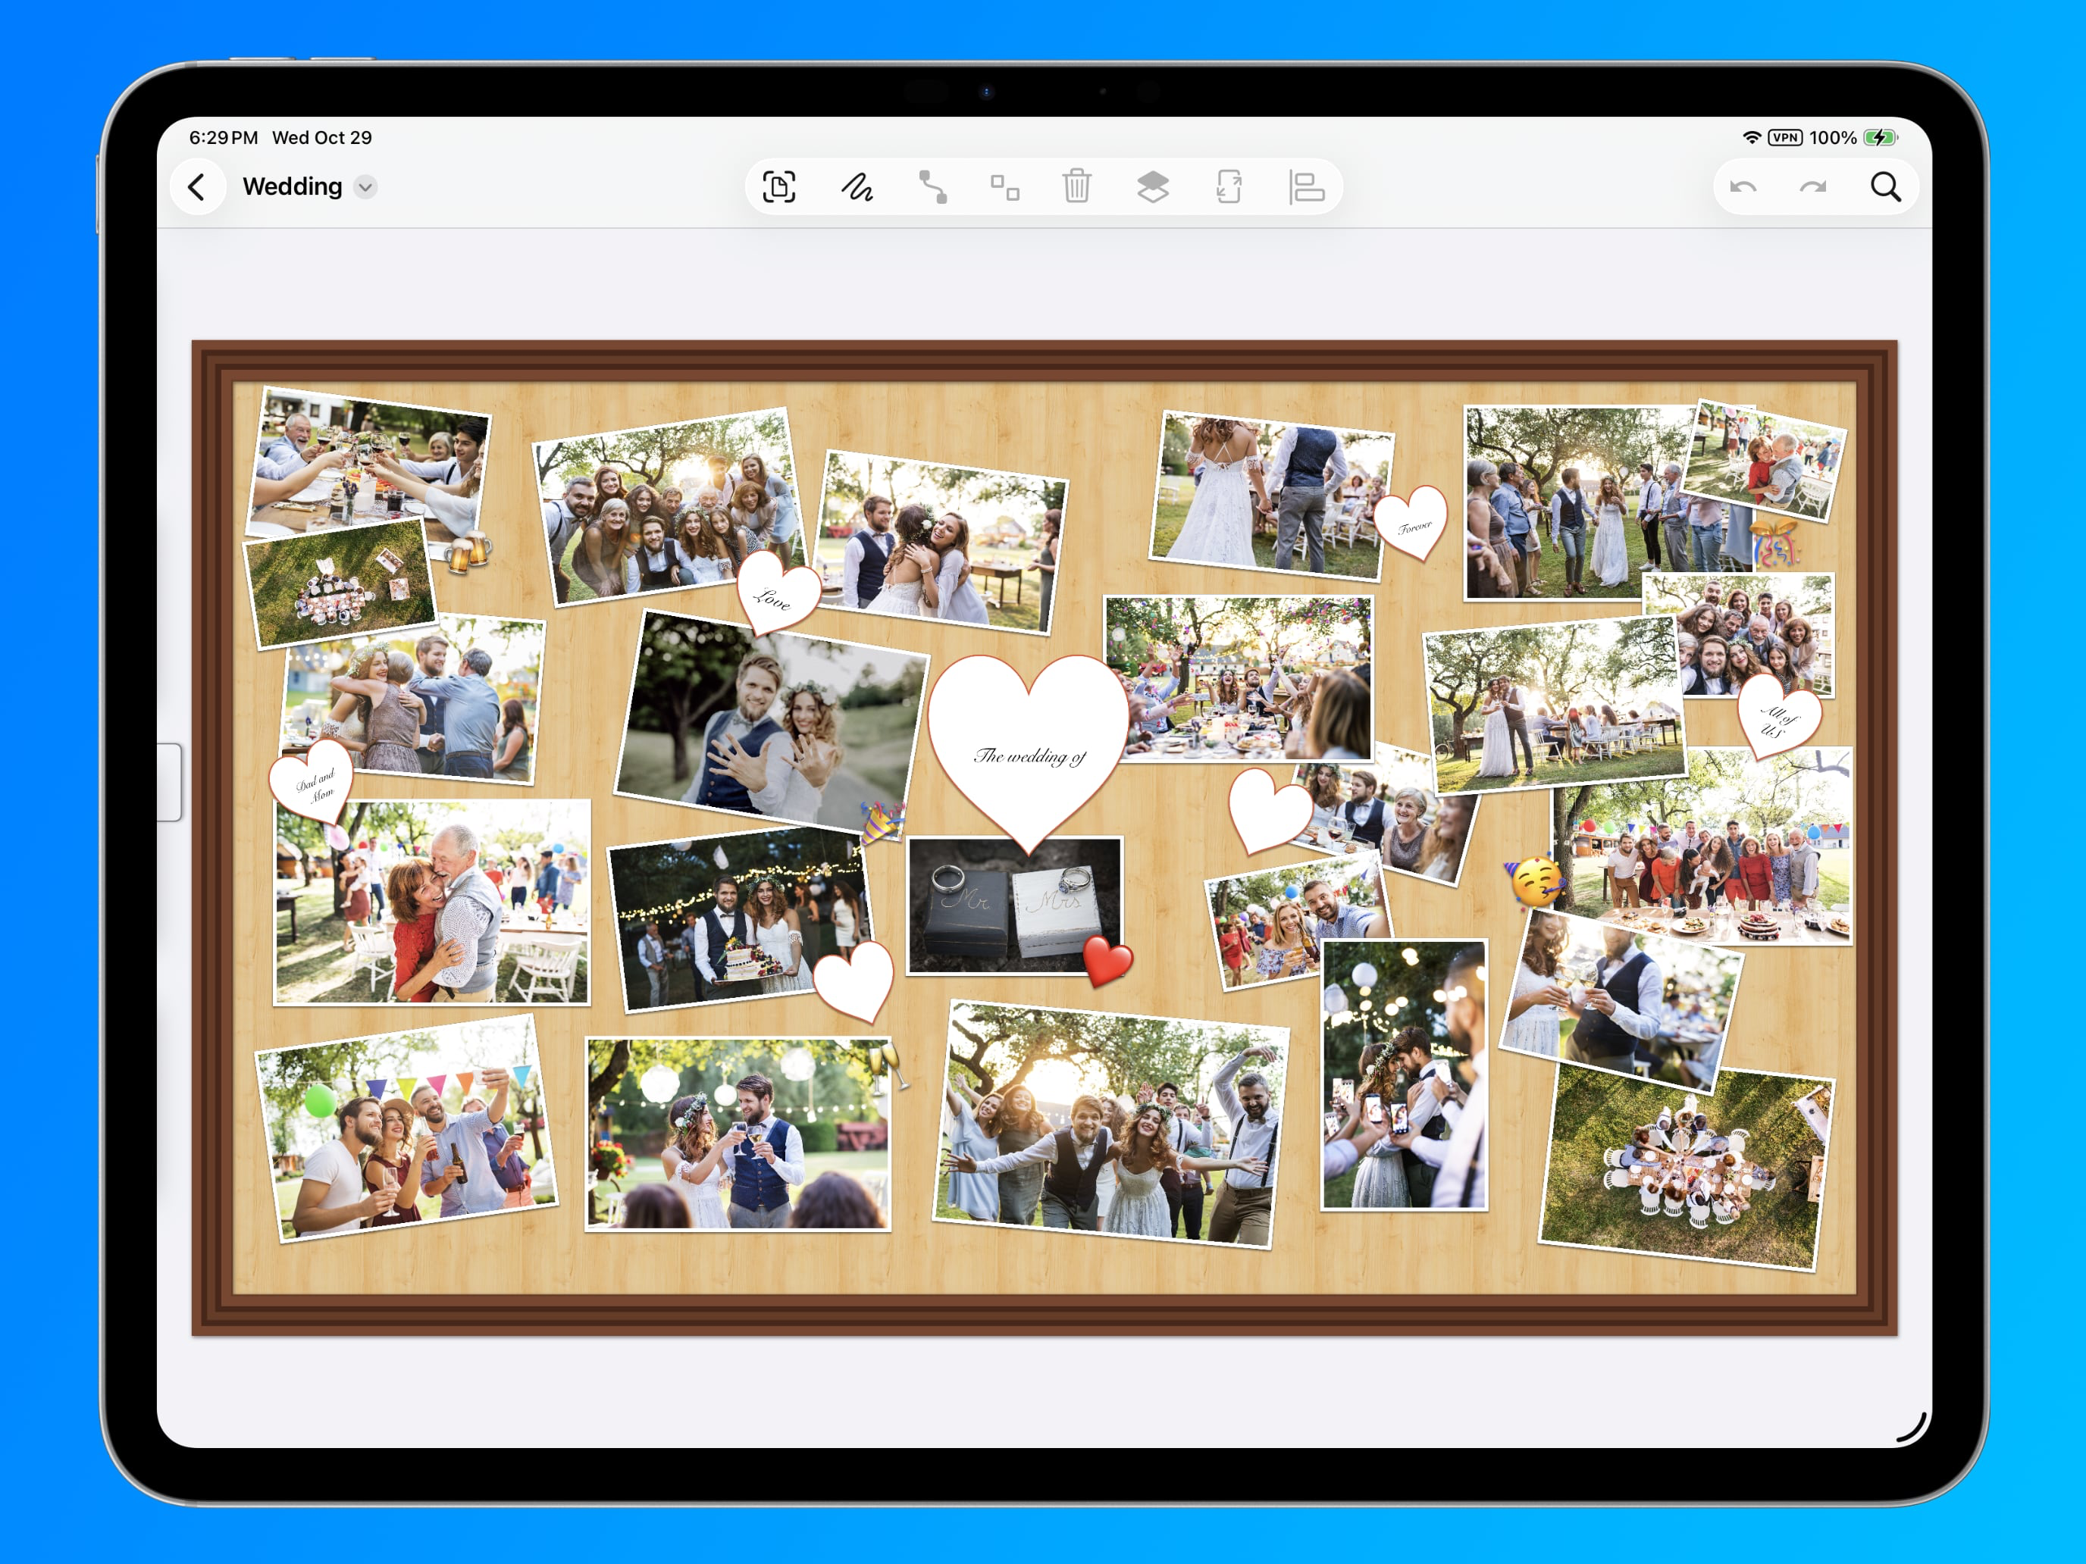Screen dimensions: 2086x1564
Task: Undo the last change
Action: pyautogui.click(x=1743, y=186)
